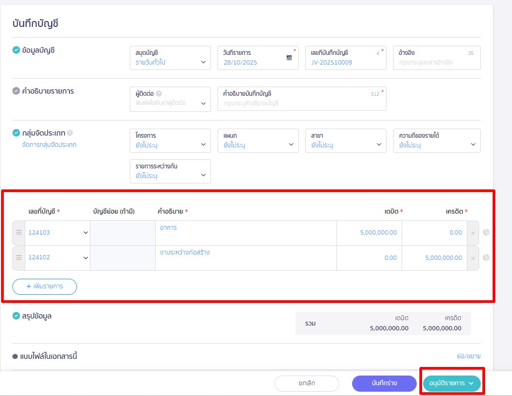
Task: Open calendar icon in วันที่รายการ field
Action: click(x=289, y=58)
